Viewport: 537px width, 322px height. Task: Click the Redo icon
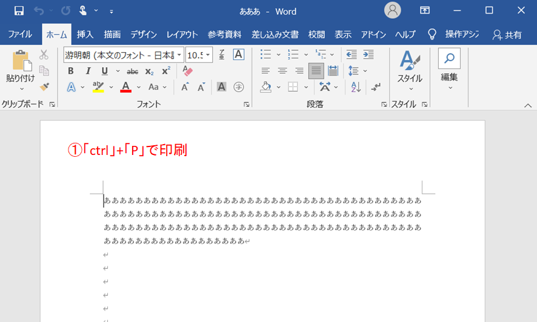pyautogui.click(x=65, y=11)
